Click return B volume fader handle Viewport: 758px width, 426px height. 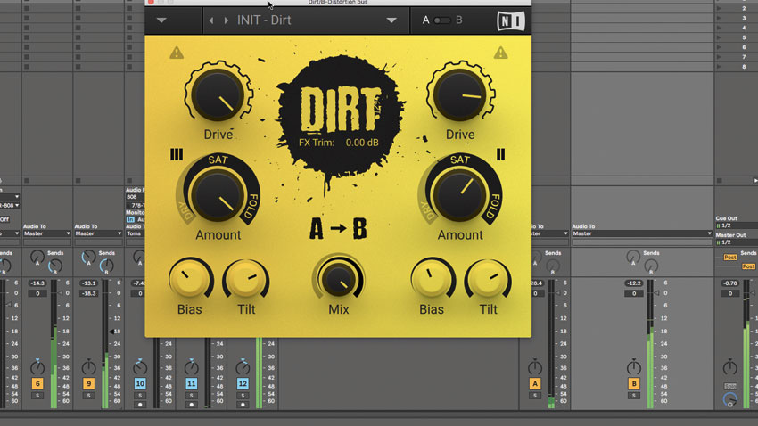(656, 293)
